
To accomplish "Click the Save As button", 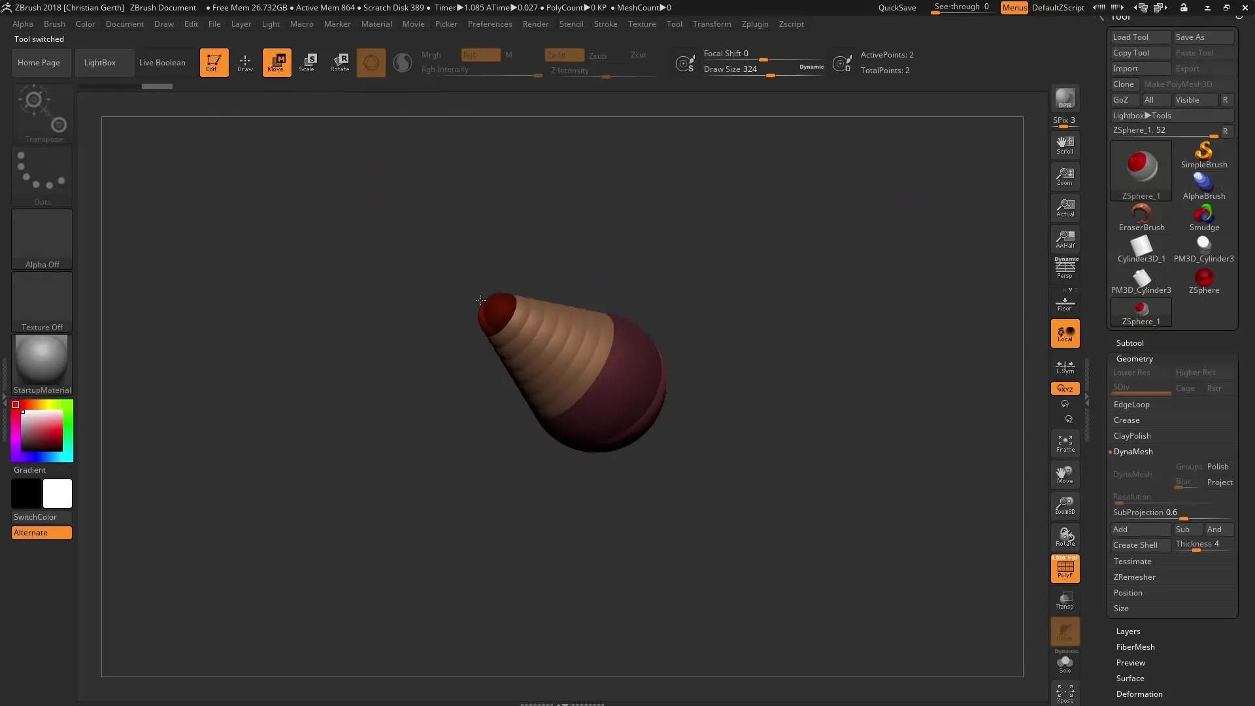I will [x=1203, y=37].
